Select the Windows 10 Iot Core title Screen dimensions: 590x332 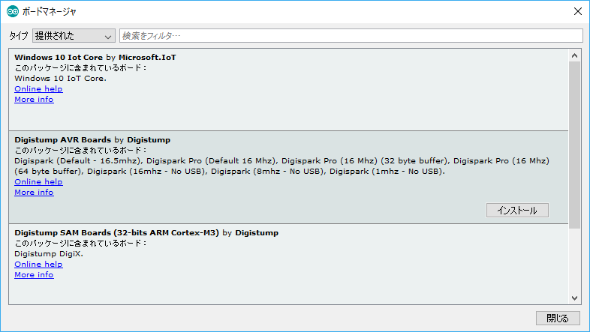95,58
